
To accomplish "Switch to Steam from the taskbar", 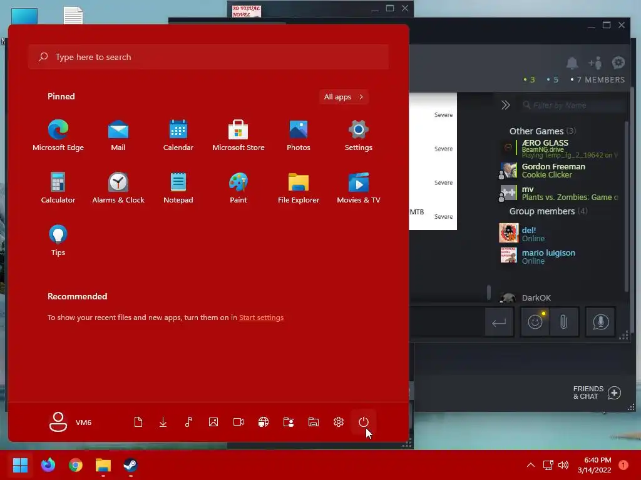I will pos(131,465).
